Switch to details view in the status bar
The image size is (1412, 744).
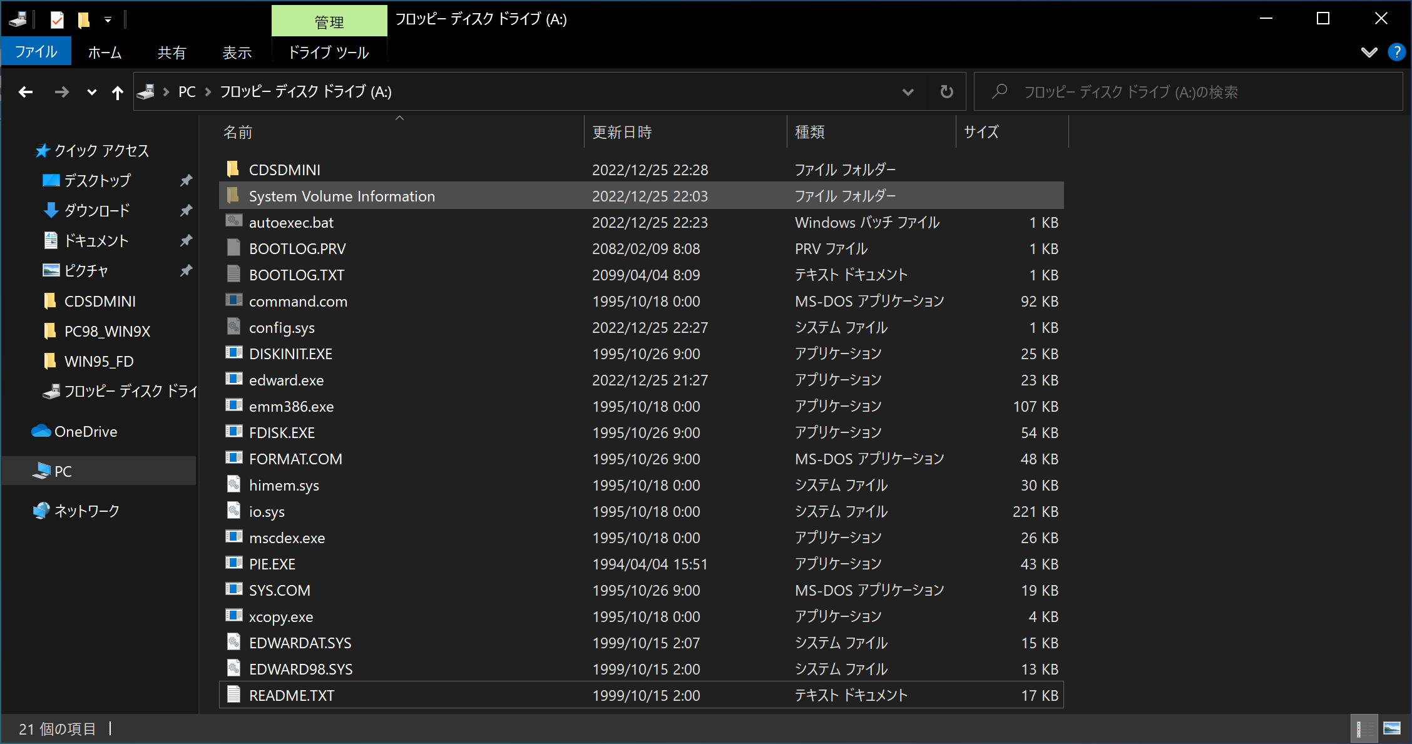click(1363, 728)
